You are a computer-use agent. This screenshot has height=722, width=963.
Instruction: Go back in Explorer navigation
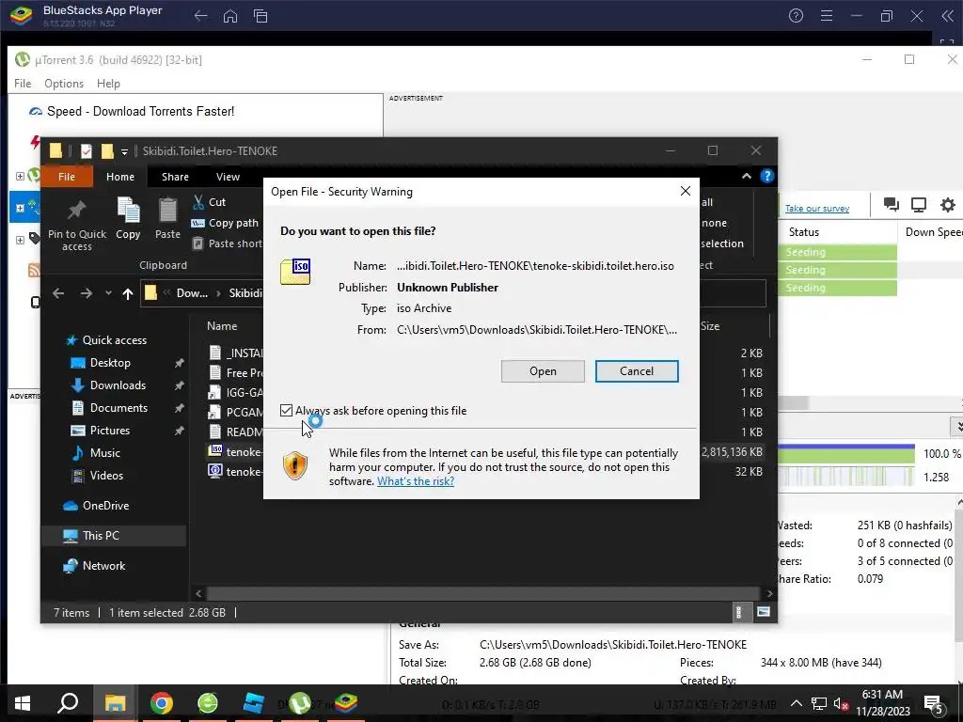58,293
